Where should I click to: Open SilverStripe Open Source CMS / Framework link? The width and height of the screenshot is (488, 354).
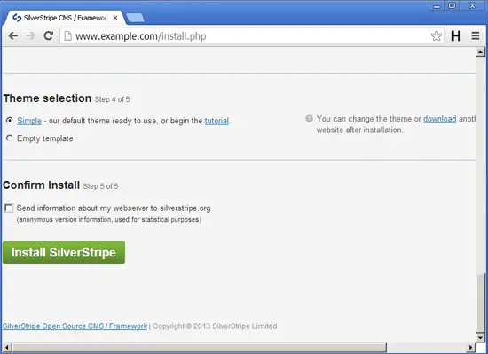(75, 326)
